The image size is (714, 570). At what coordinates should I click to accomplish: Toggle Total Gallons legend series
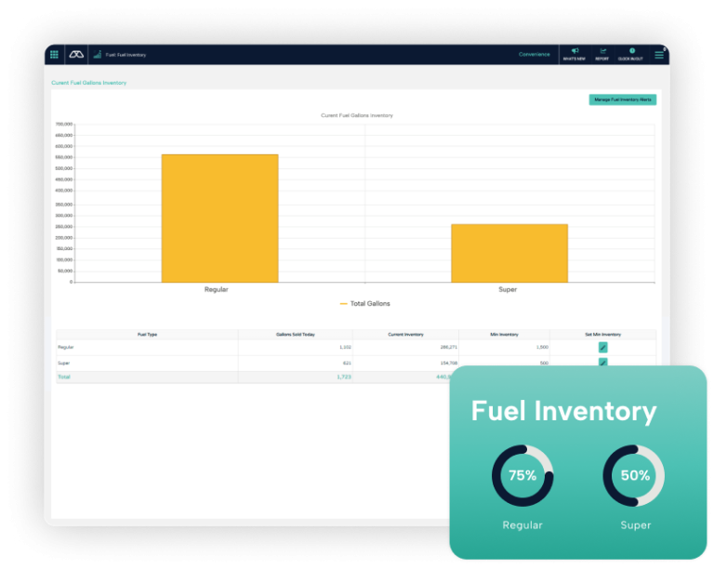[x=365, y=304]
